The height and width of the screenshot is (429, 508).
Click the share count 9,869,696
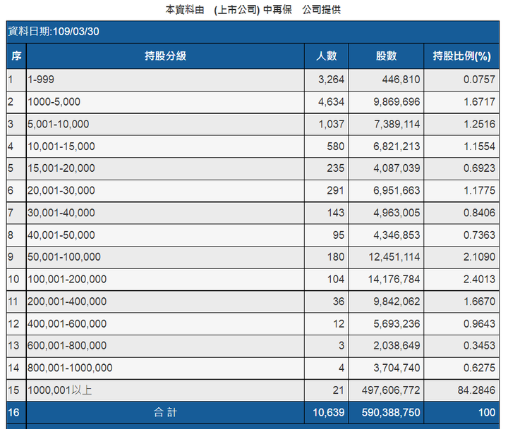[x=397, y=101]
